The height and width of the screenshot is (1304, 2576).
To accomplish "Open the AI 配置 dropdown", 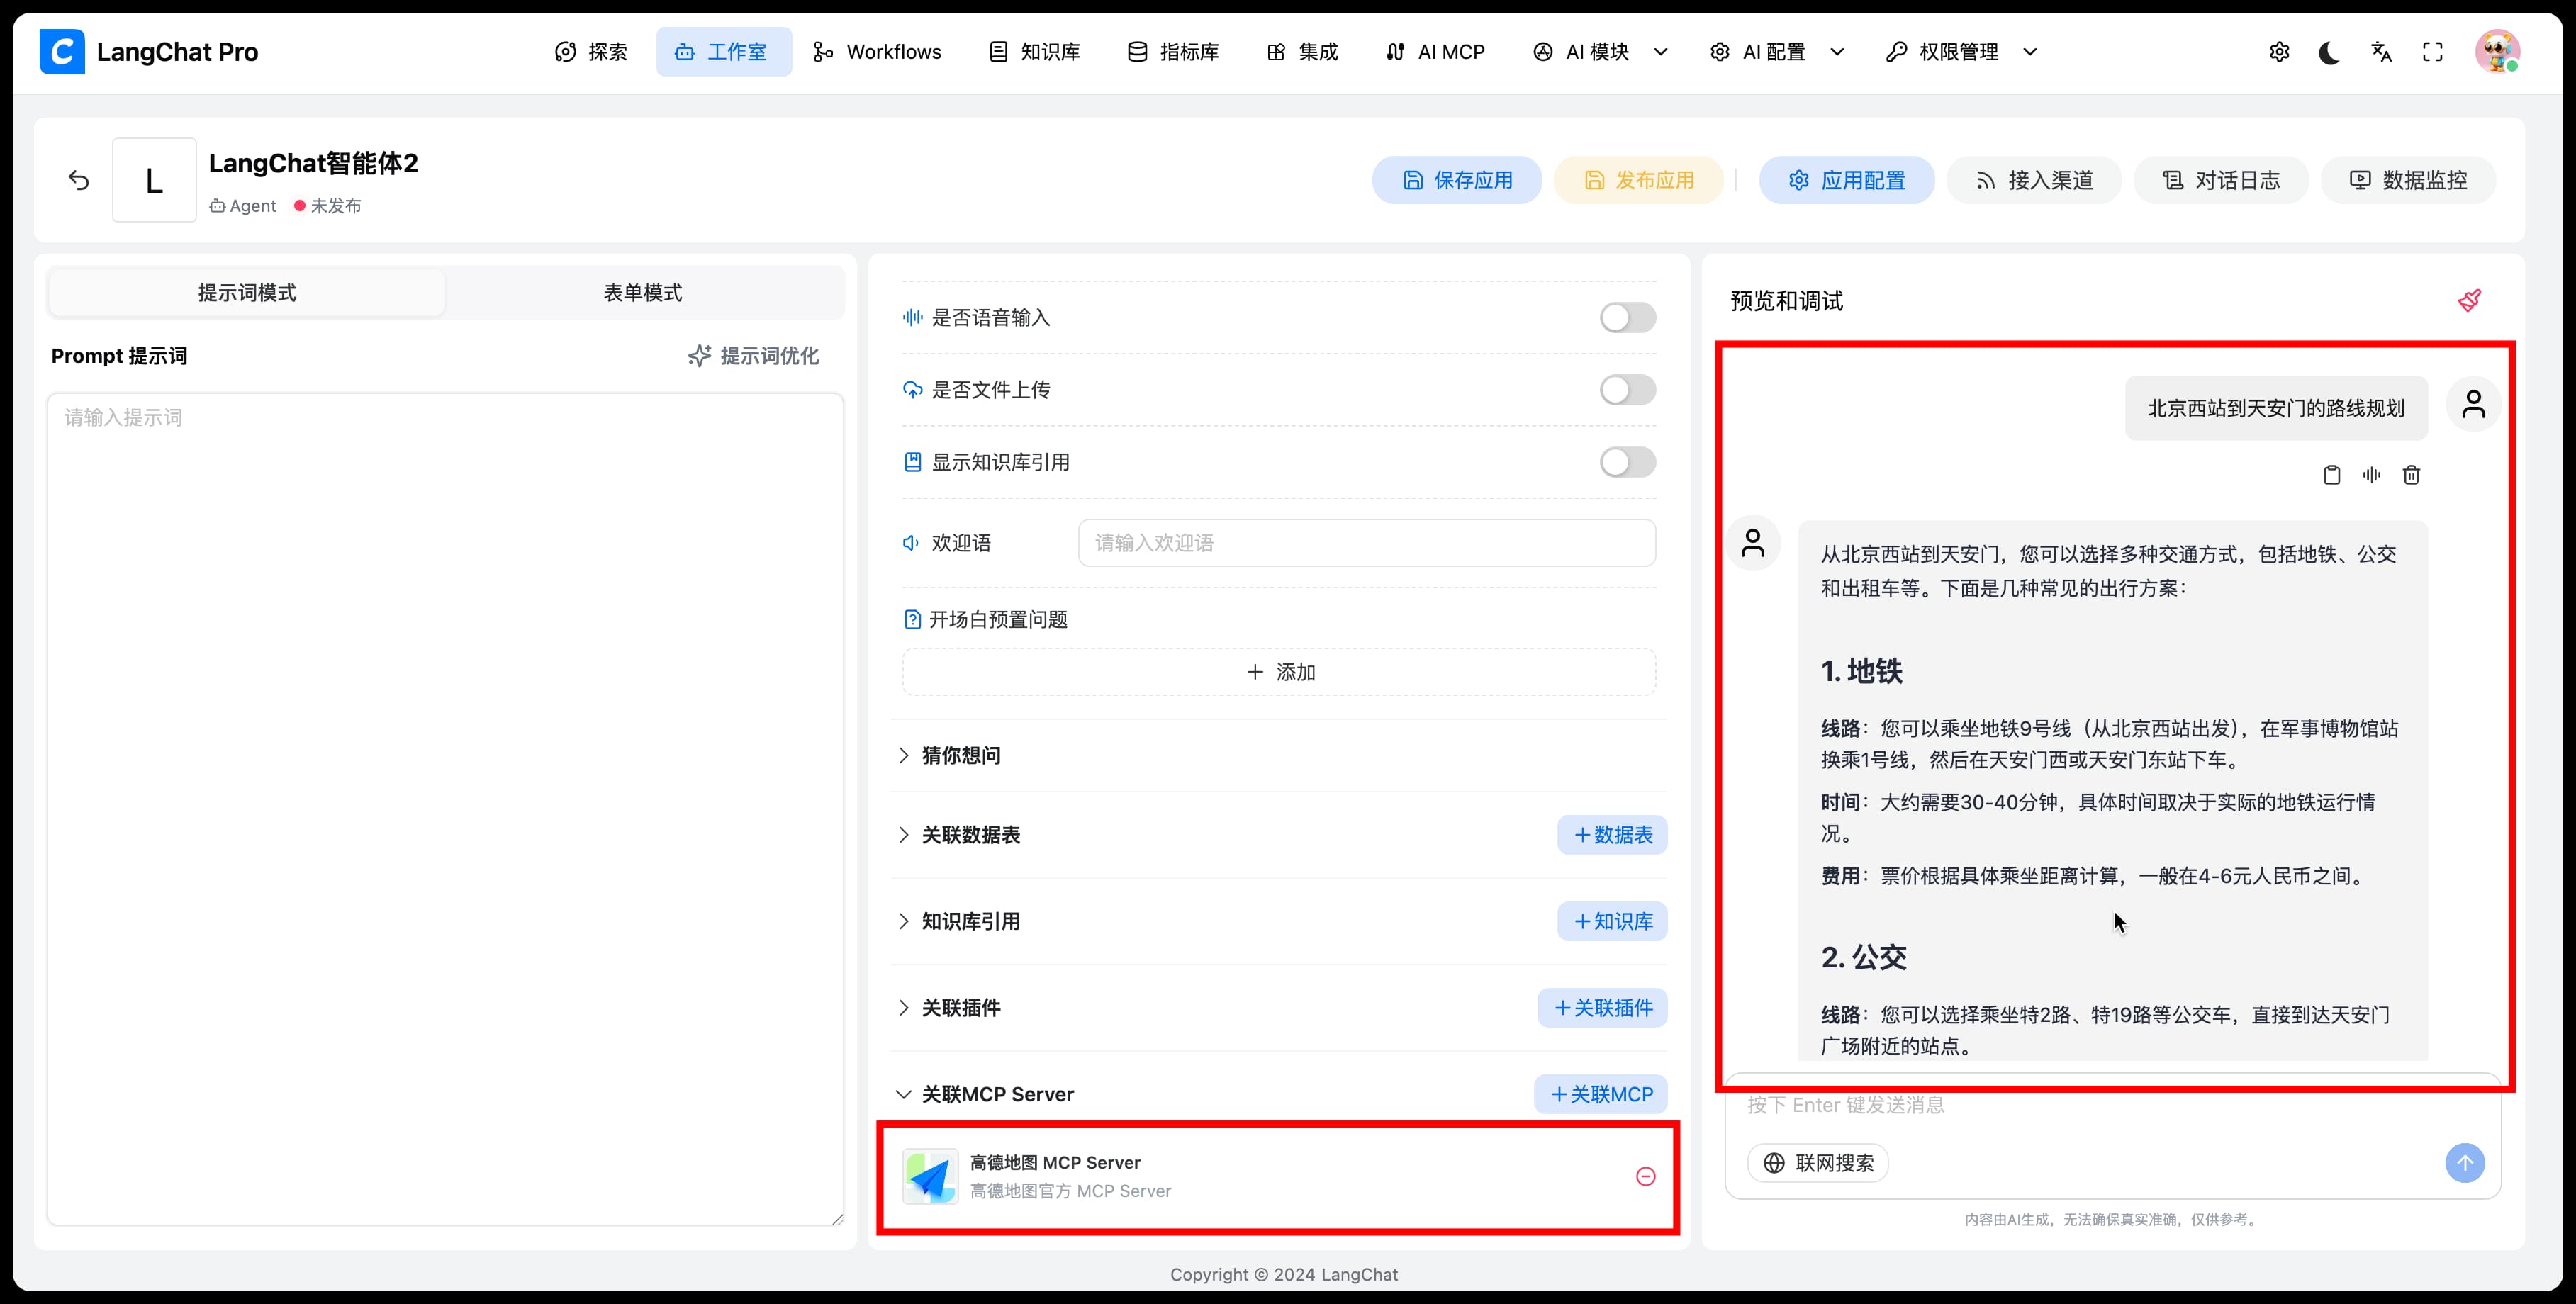I will coord(1777,52).
